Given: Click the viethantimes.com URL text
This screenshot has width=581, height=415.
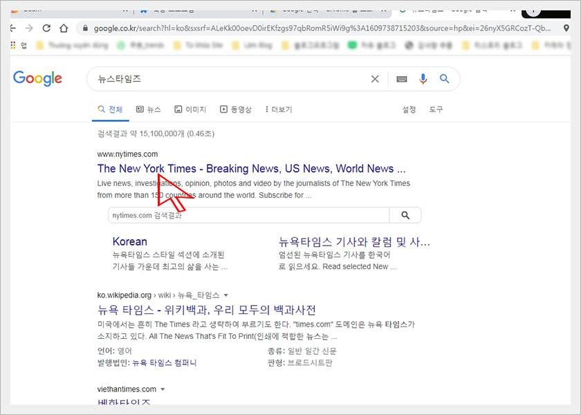Looking at the screenshot, I should click(x=127, y=389).
